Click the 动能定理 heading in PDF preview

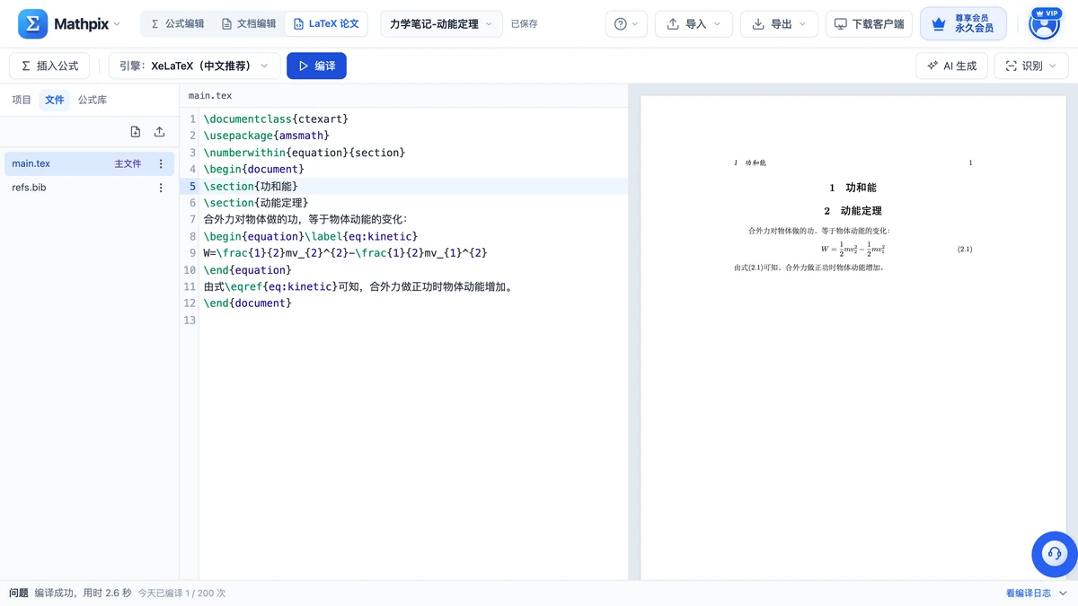point(853,211)
